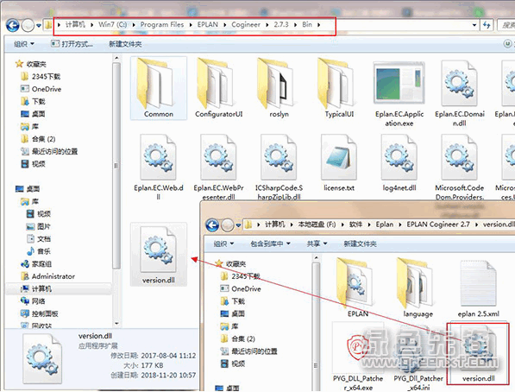
Task: Expand arrow after EPLAN in Bin address bar
Action: (225, 25)
